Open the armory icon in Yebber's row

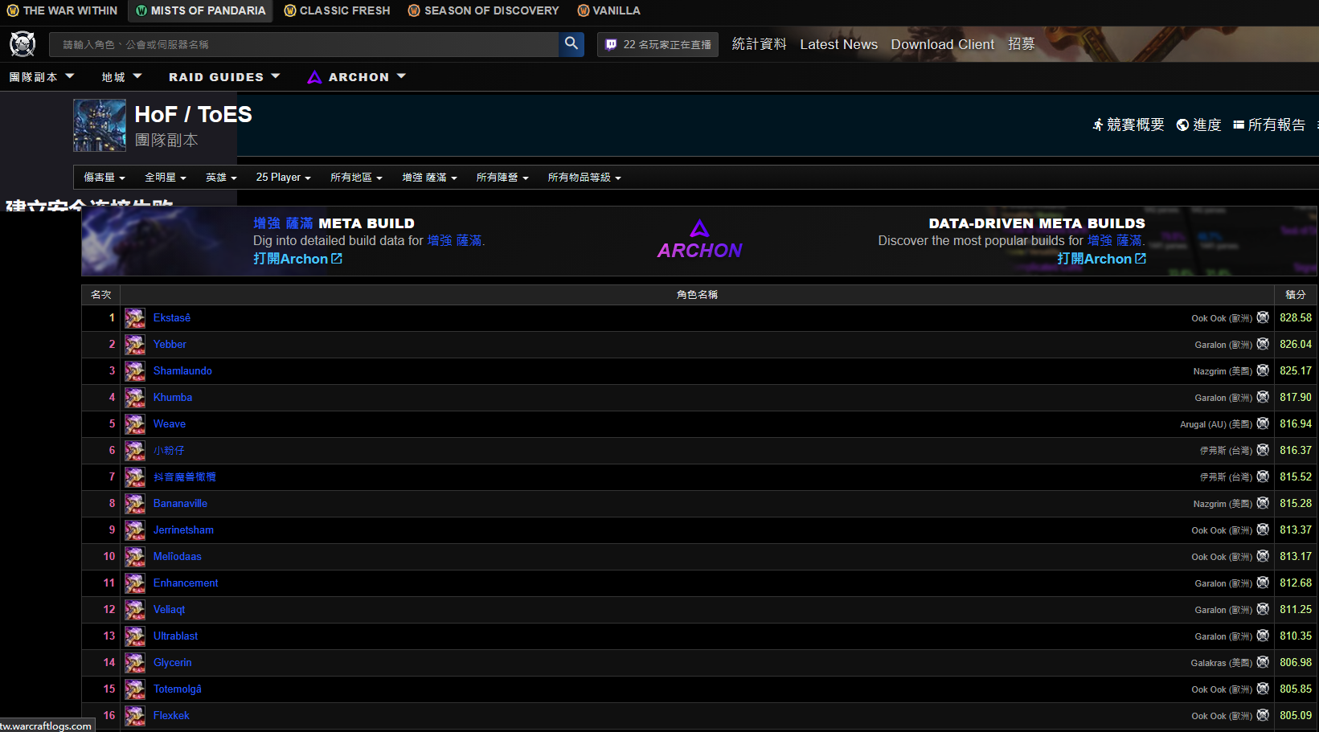pos(1263,344)
